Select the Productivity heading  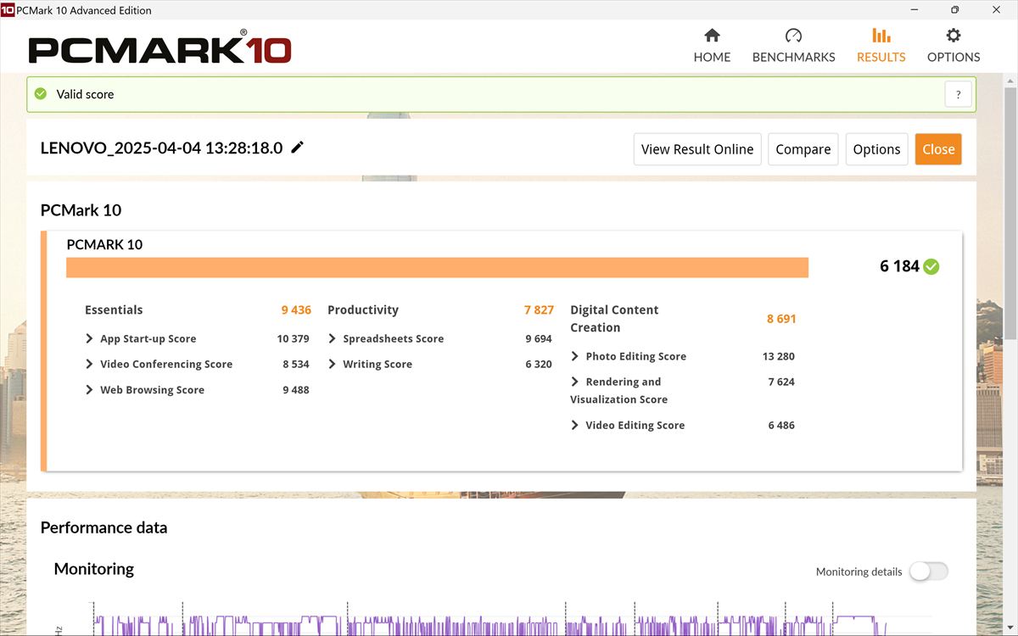click(362, 310)
